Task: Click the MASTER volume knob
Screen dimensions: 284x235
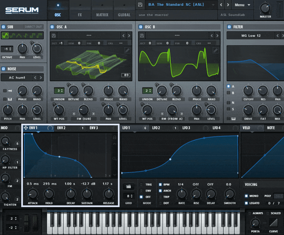Action: point(265,8)
